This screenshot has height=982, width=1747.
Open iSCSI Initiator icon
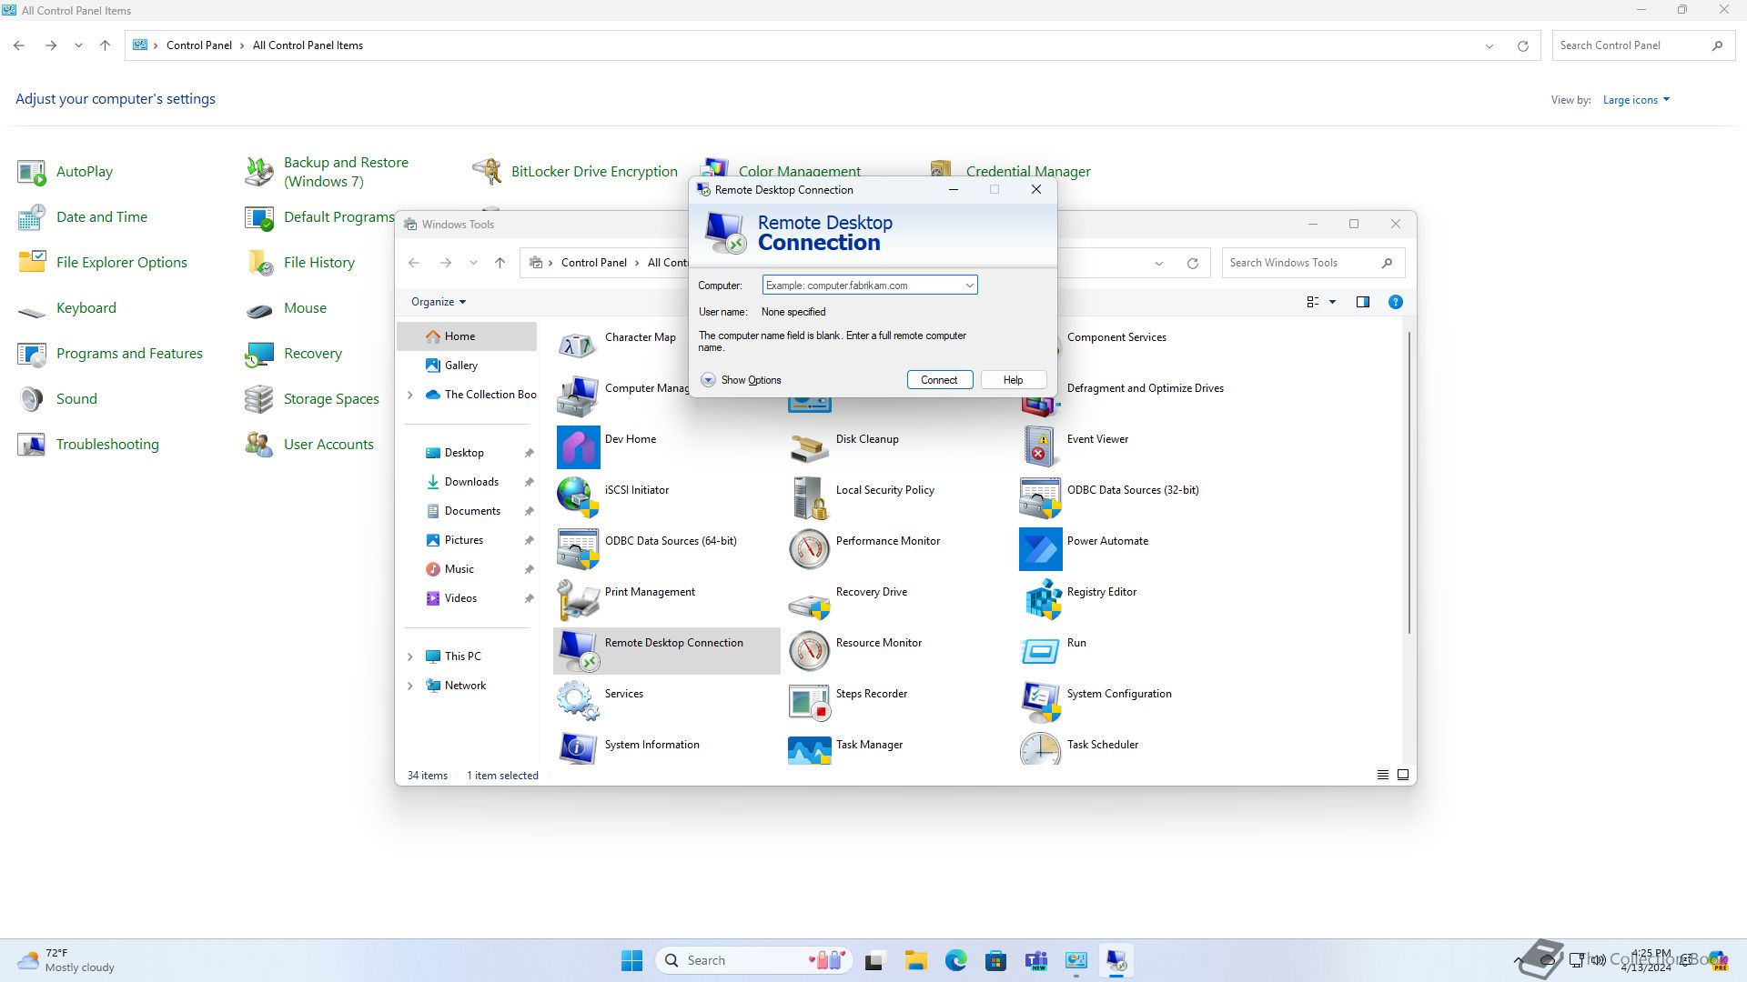pyautogui.click(x=578, y=498)
